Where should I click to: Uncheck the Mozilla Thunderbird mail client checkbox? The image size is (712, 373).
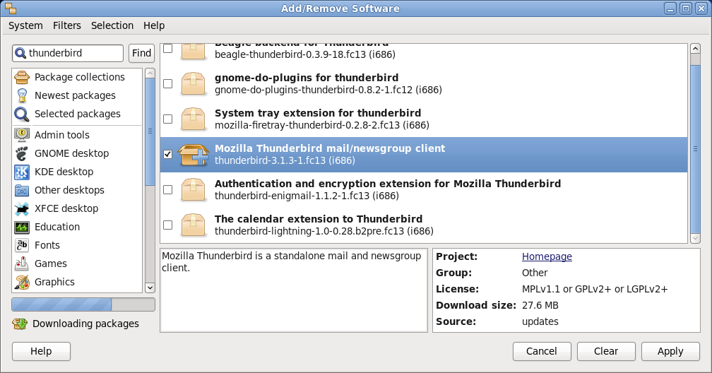pyautogui.click(x=167, y=155)
